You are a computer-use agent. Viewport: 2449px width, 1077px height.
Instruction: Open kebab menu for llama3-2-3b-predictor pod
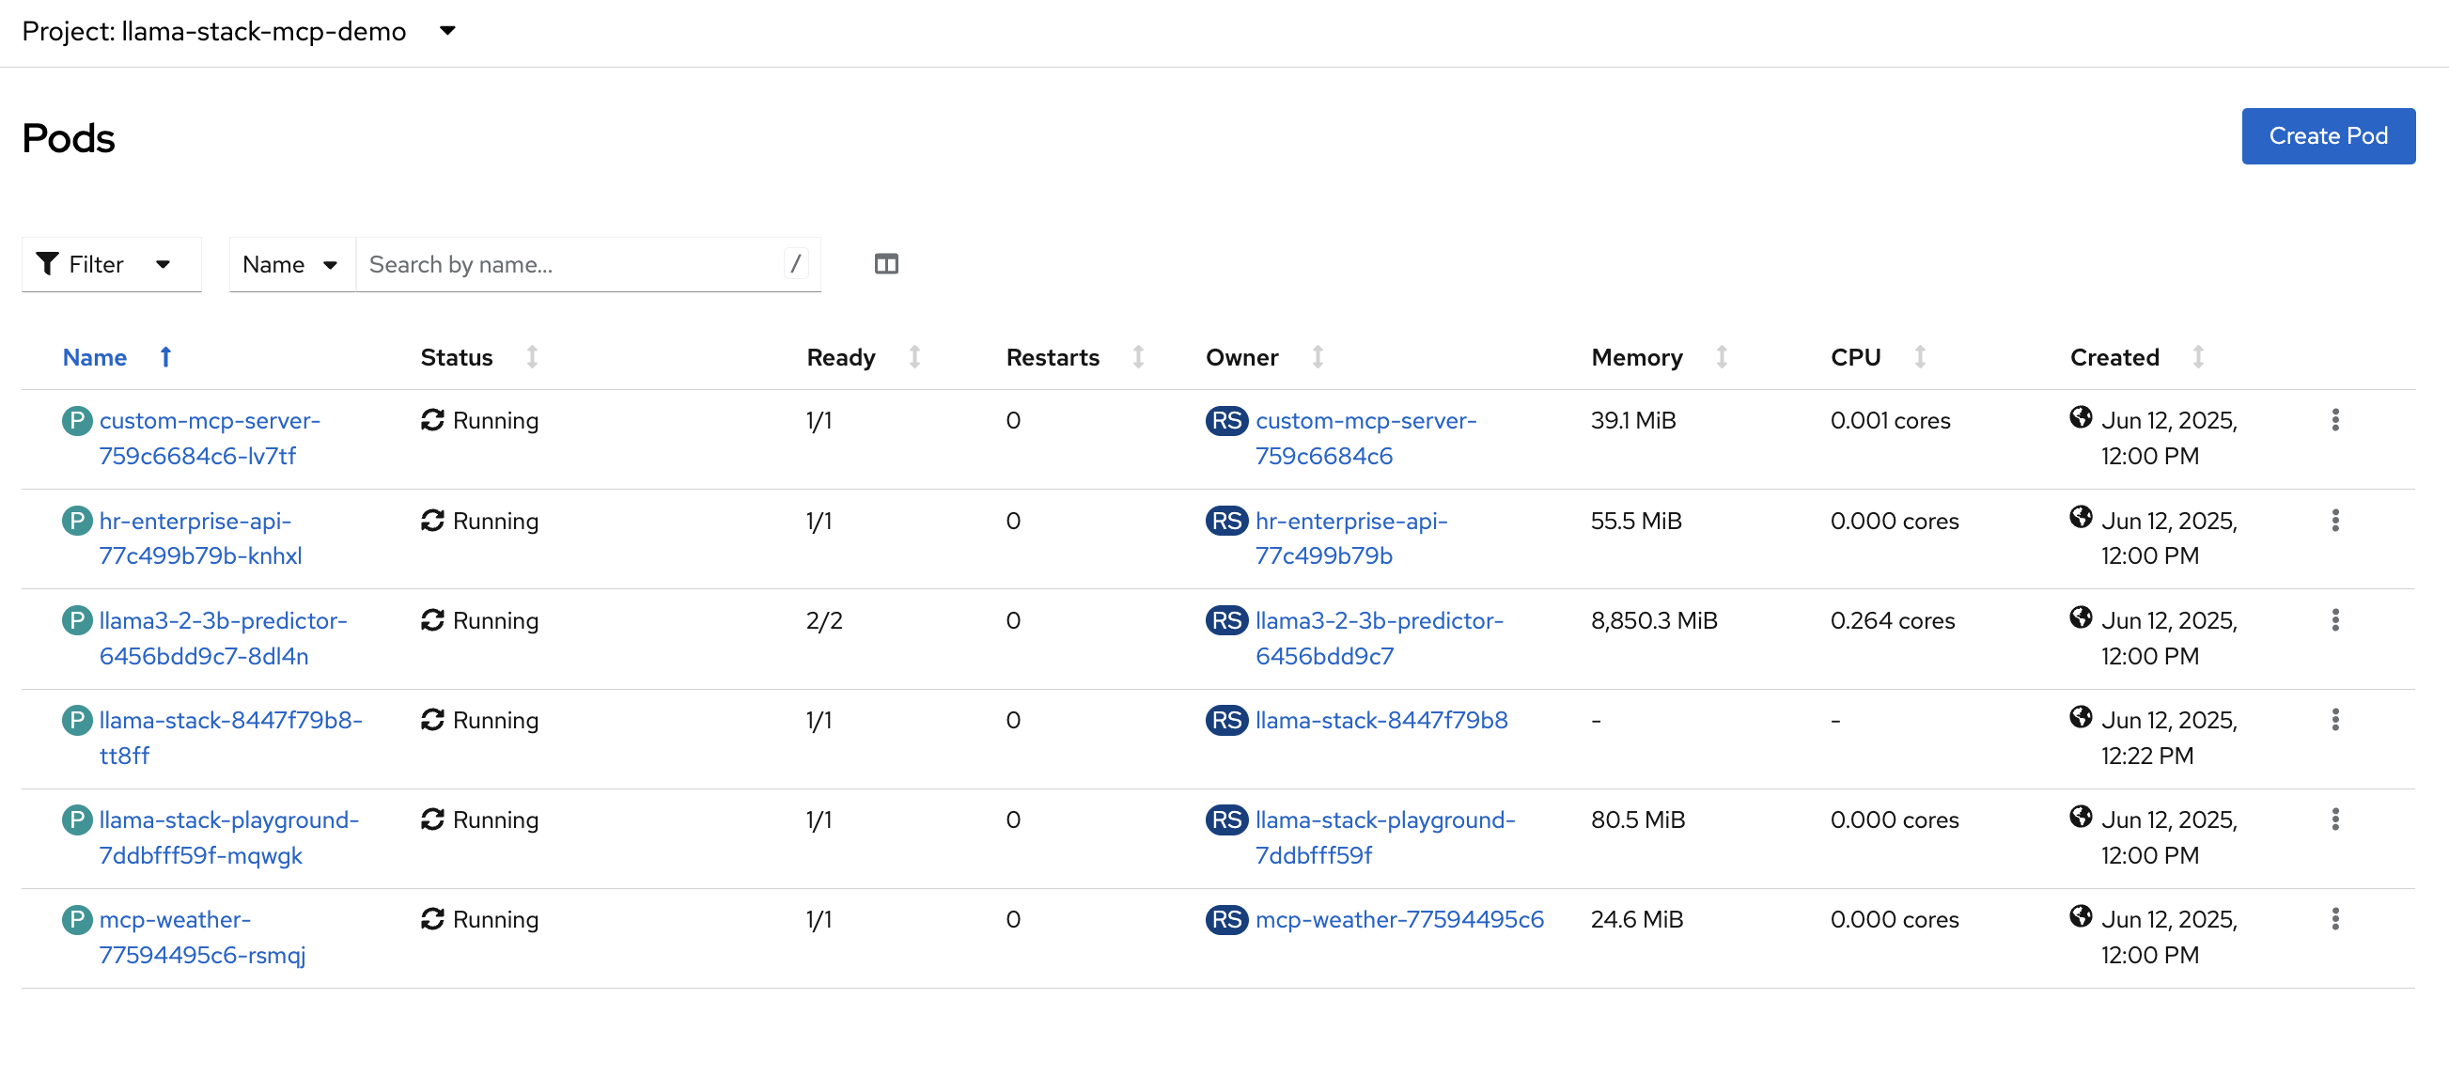point(2335,619)
